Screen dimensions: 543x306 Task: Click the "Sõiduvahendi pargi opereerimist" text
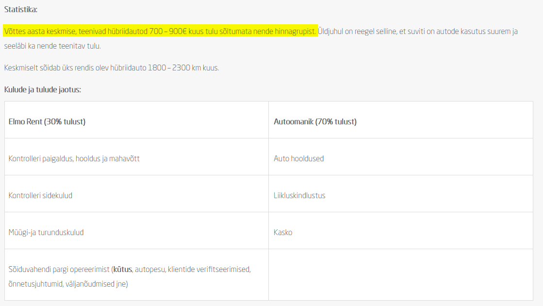pyautogui.click(x=59, y=269)
